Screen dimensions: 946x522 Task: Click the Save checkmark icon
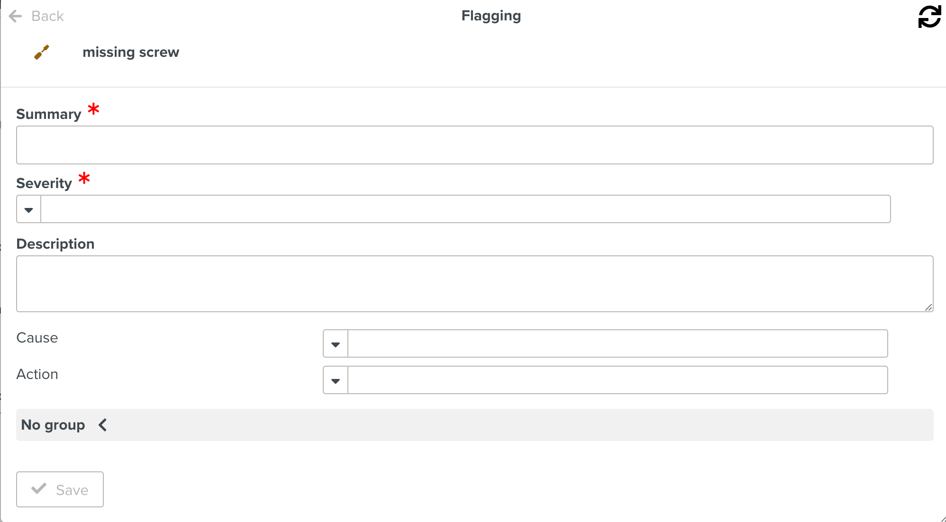[39, 489]
